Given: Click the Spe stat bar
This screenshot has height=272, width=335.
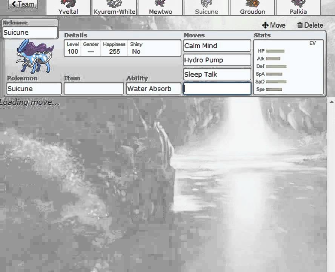Looking at the screenshot, I should (x=274, y=90).
